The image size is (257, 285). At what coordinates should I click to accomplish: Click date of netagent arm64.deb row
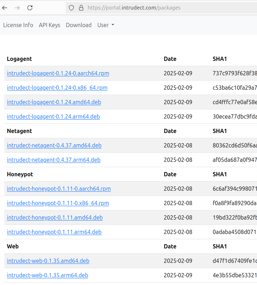178,160
